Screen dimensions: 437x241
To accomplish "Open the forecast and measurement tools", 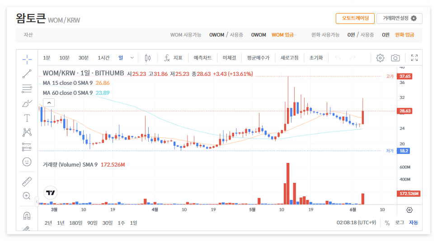I will click(27, 147).
